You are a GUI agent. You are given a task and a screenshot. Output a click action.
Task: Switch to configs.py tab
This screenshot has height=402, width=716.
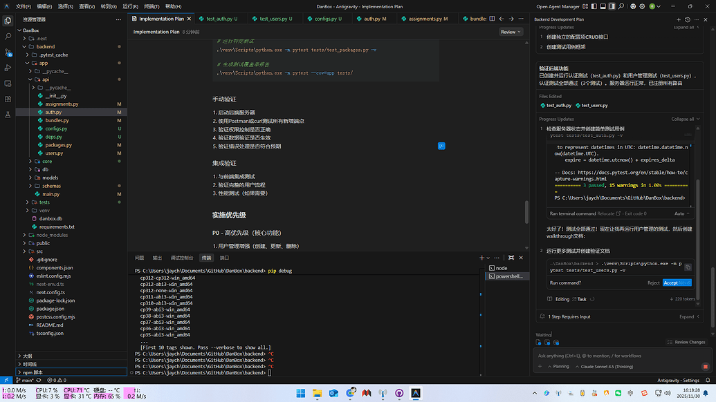pos(324,19)
